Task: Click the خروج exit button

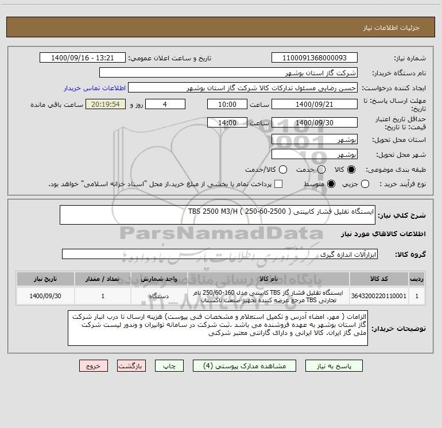Action: [94, 366]
